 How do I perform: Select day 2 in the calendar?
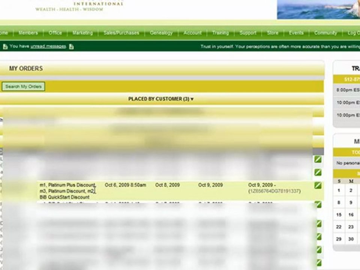(x=351, y=190)
